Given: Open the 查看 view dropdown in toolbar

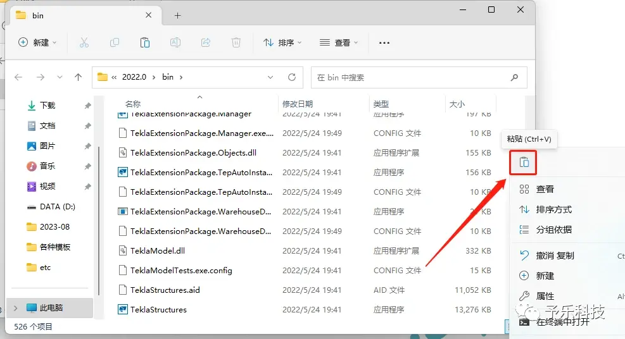Looking at the screenshot, I should 339,42.
